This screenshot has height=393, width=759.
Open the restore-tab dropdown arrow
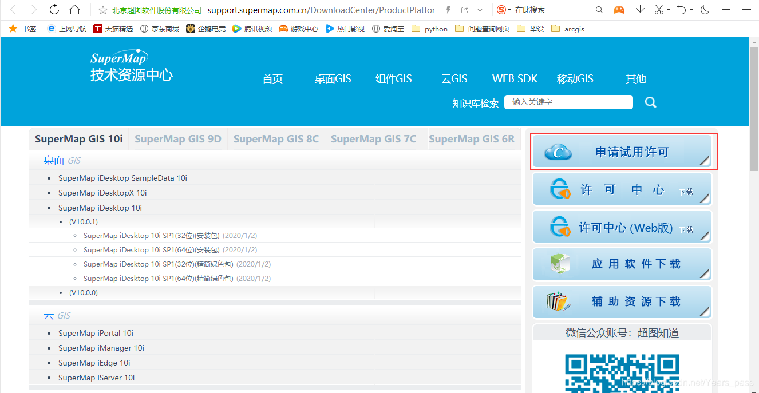click(691, 10)
